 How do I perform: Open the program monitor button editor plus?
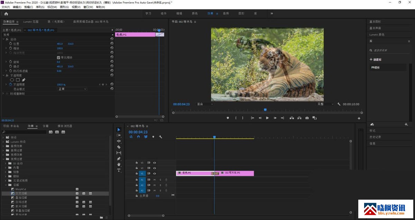tap(359, 118)
